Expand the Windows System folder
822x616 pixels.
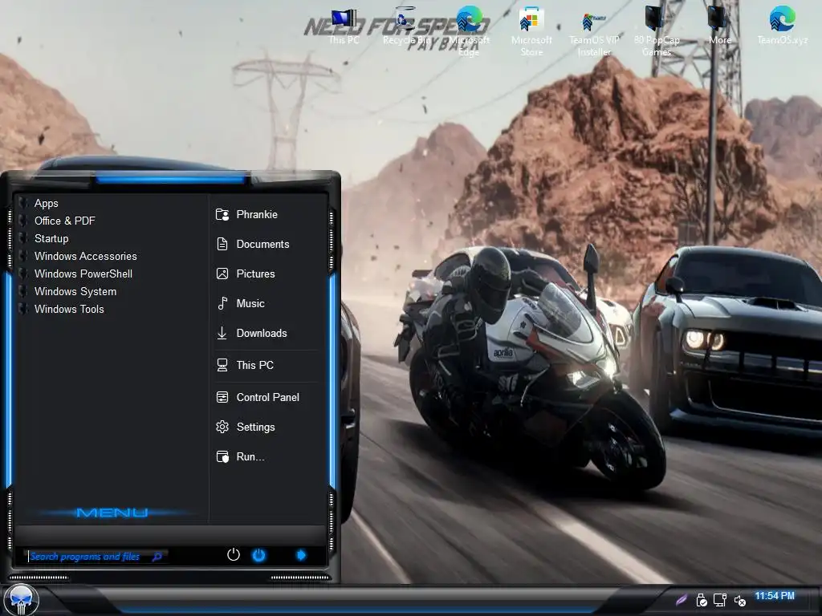[75, 292]
